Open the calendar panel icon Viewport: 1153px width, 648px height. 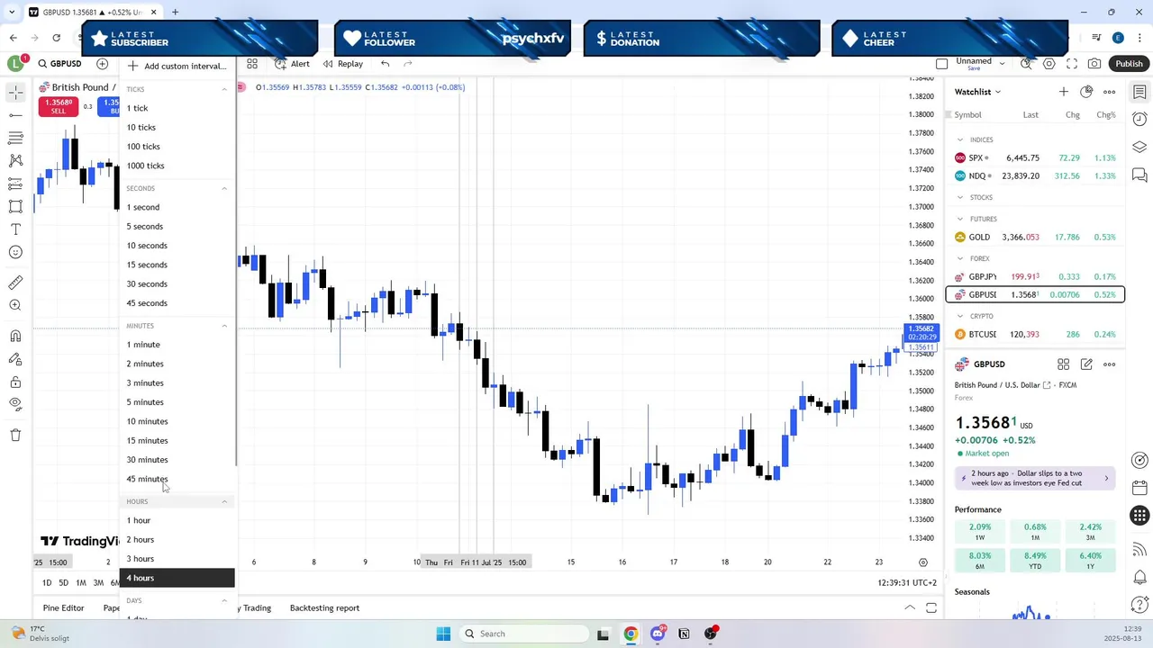point(1139,488)
